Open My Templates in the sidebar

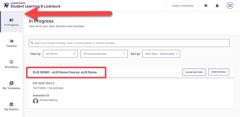[11, 85]
